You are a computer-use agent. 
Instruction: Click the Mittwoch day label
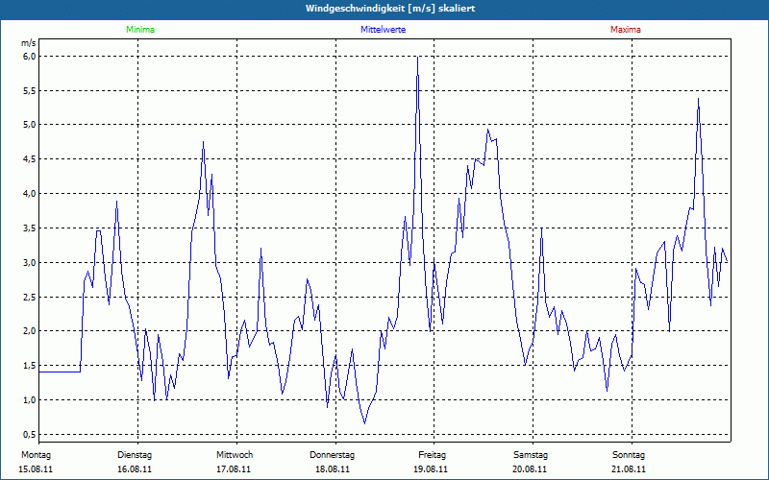tap(235, 455)
